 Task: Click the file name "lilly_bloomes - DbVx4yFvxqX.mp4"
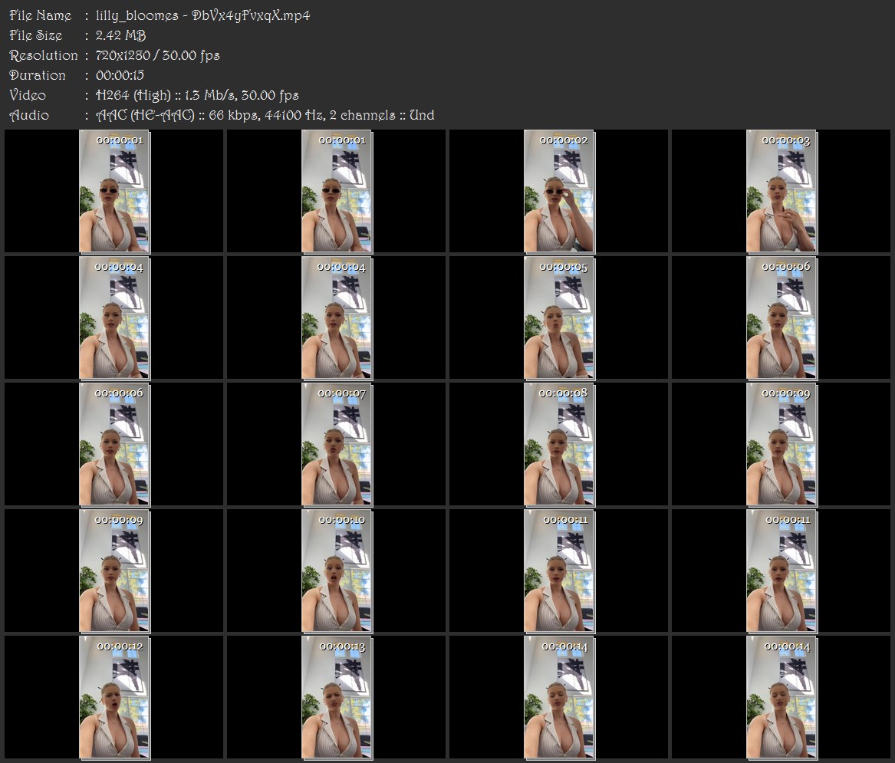(202, 15)
